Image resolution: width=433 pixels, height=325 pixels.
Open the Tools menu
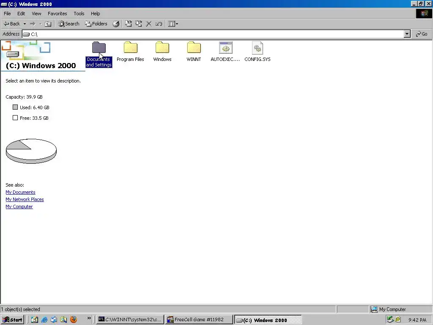click(x=79, y=14)
